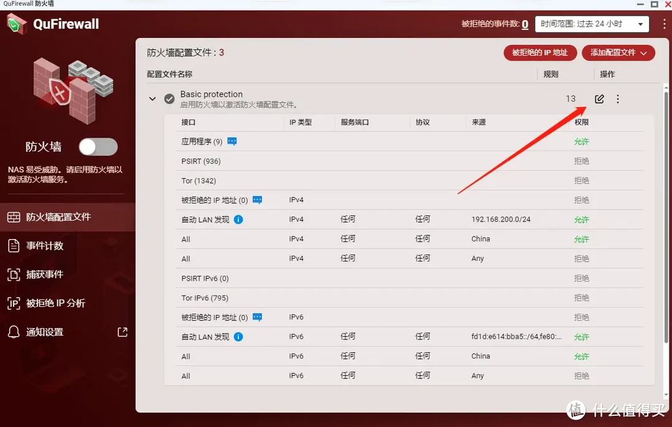Click the QuFirewall shield logo icon

click(17, 24)
